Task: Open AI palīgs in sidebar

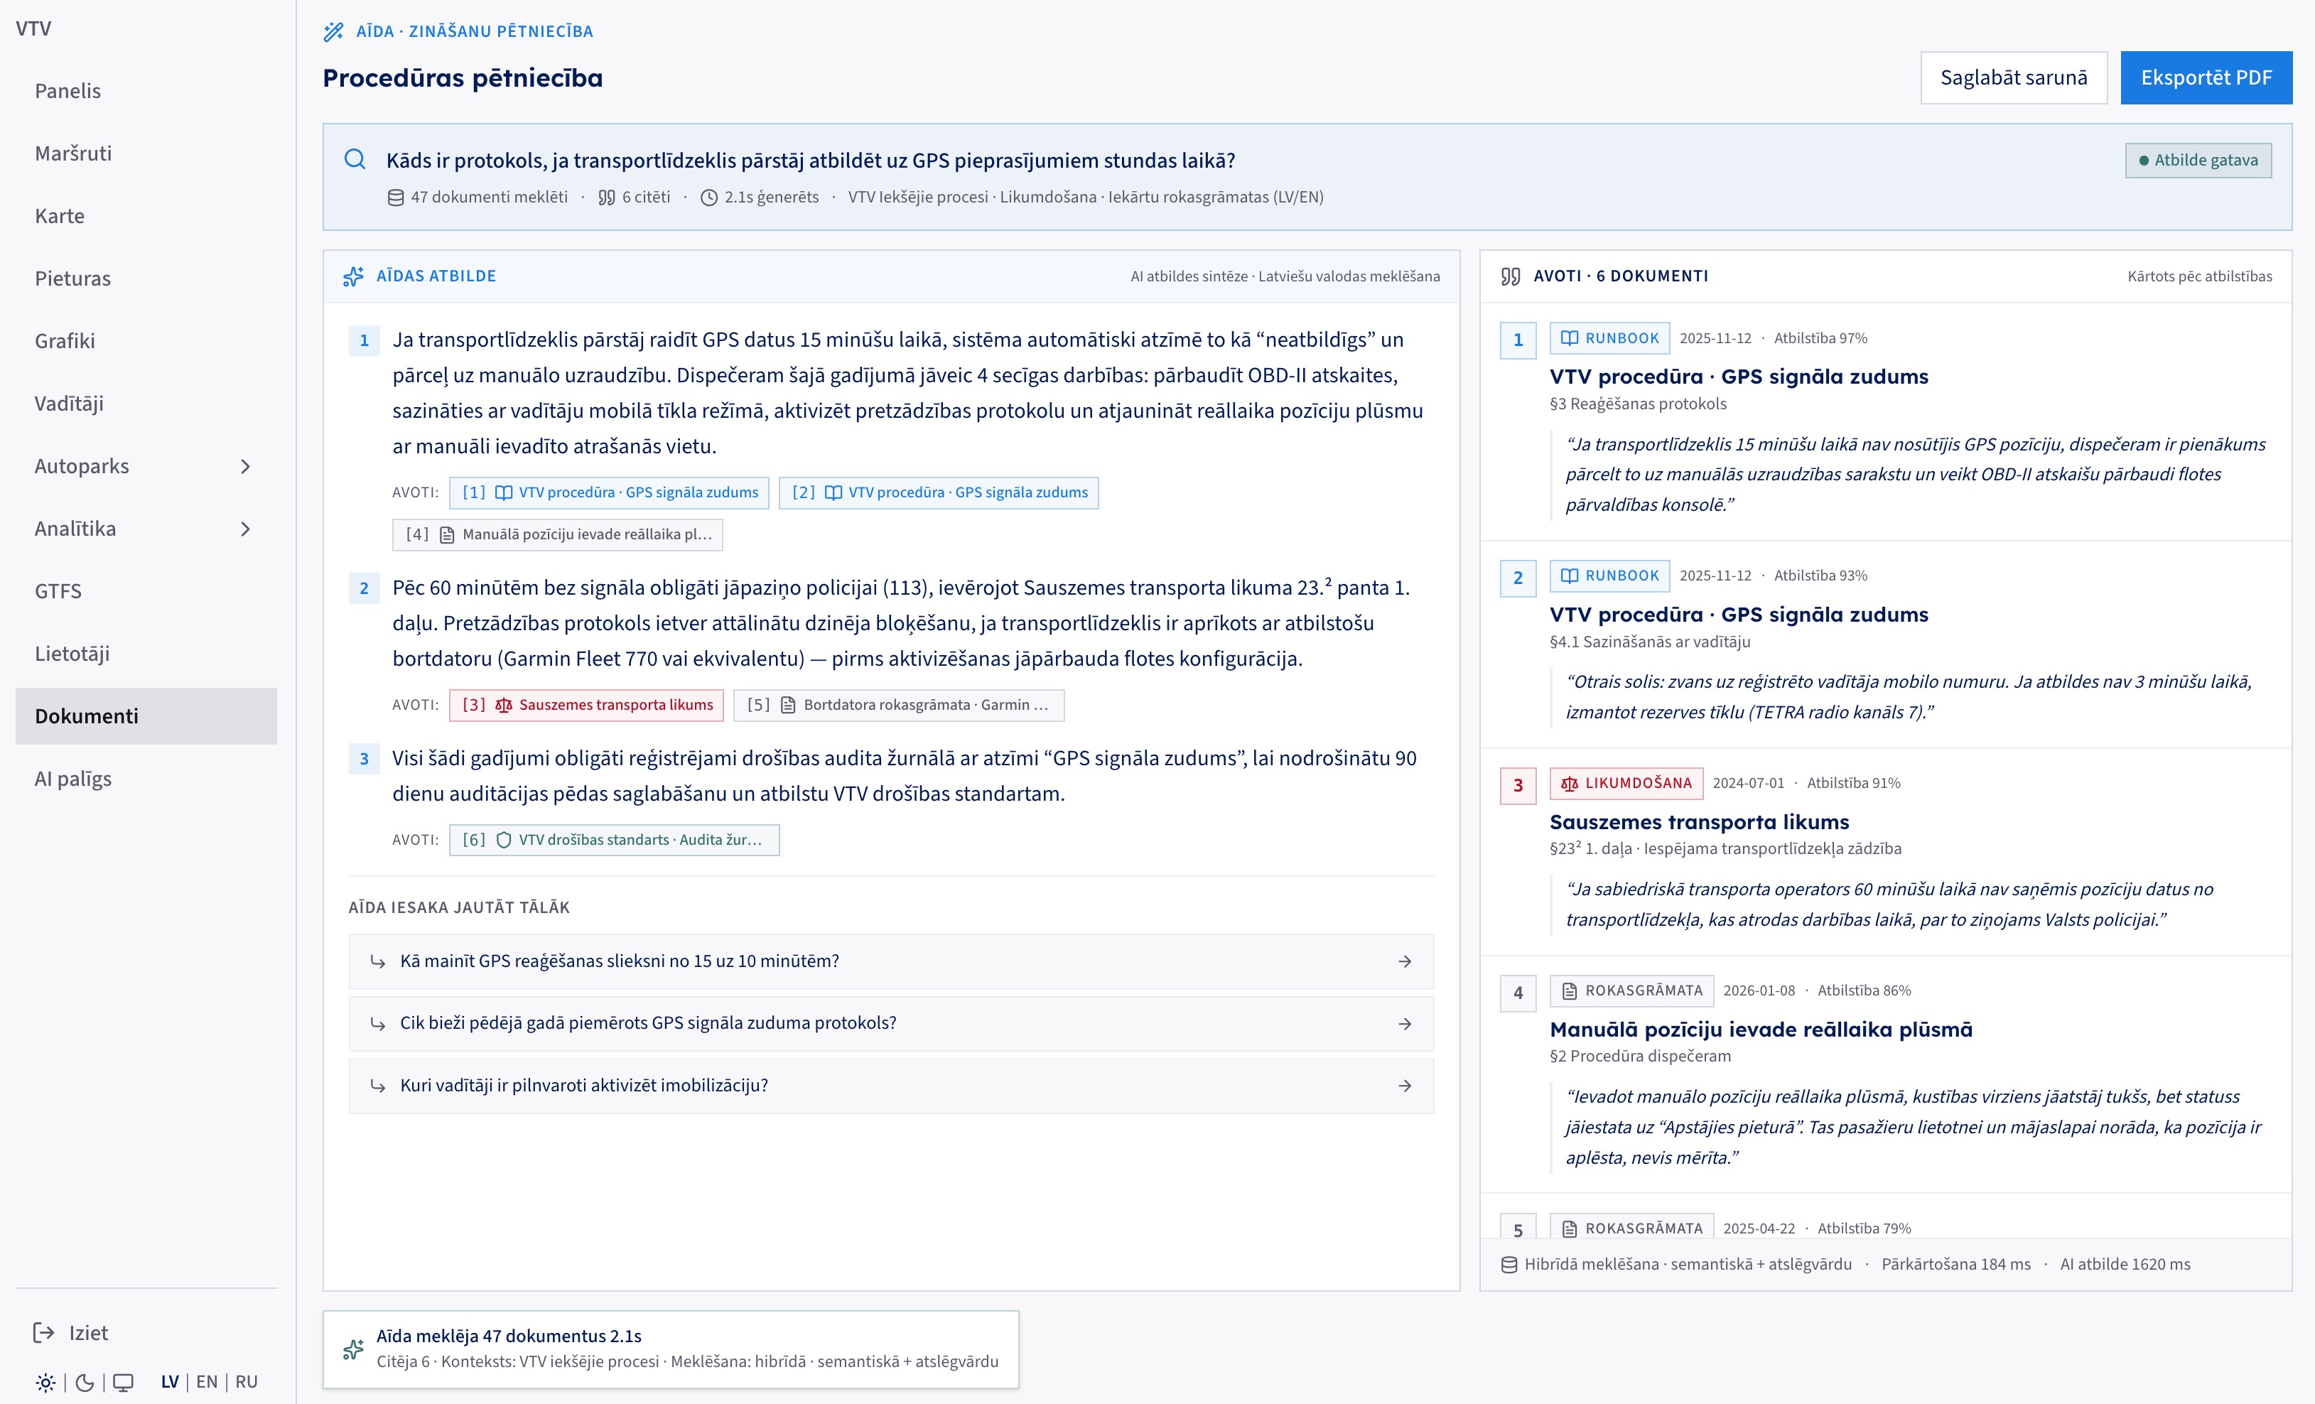Action: tap(146, 779)
